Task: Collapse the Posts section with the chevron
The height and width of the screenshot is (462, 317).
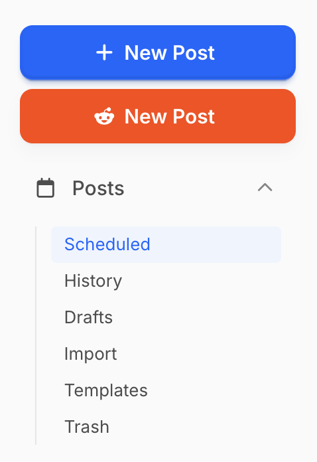Action: [265, 188]
